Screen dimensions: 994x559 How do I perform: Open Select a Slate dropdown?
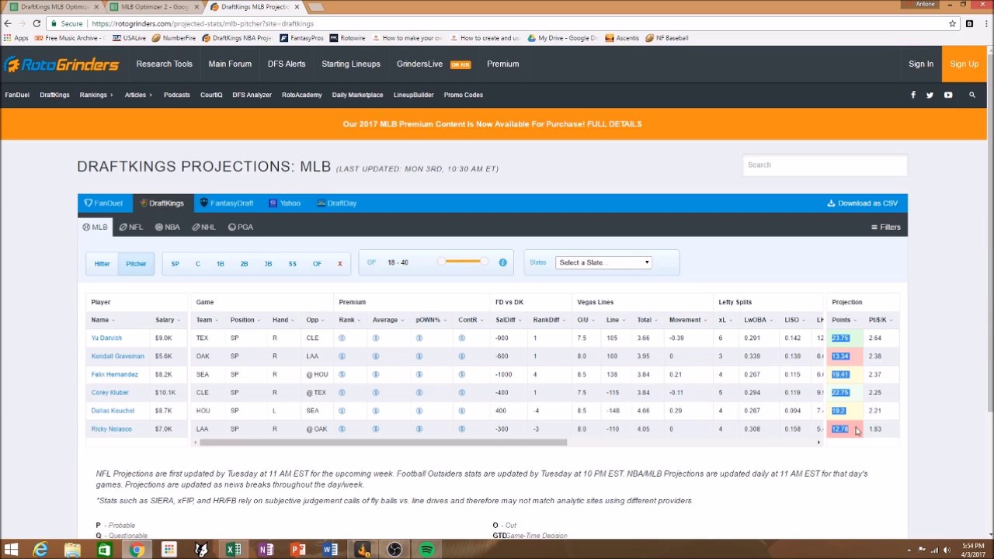pos(603,262)
